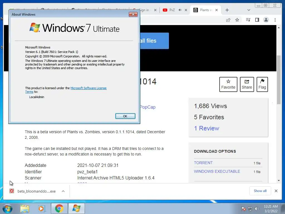Click the '2021-10-07 21:09:31' added date

click(98, 166)
